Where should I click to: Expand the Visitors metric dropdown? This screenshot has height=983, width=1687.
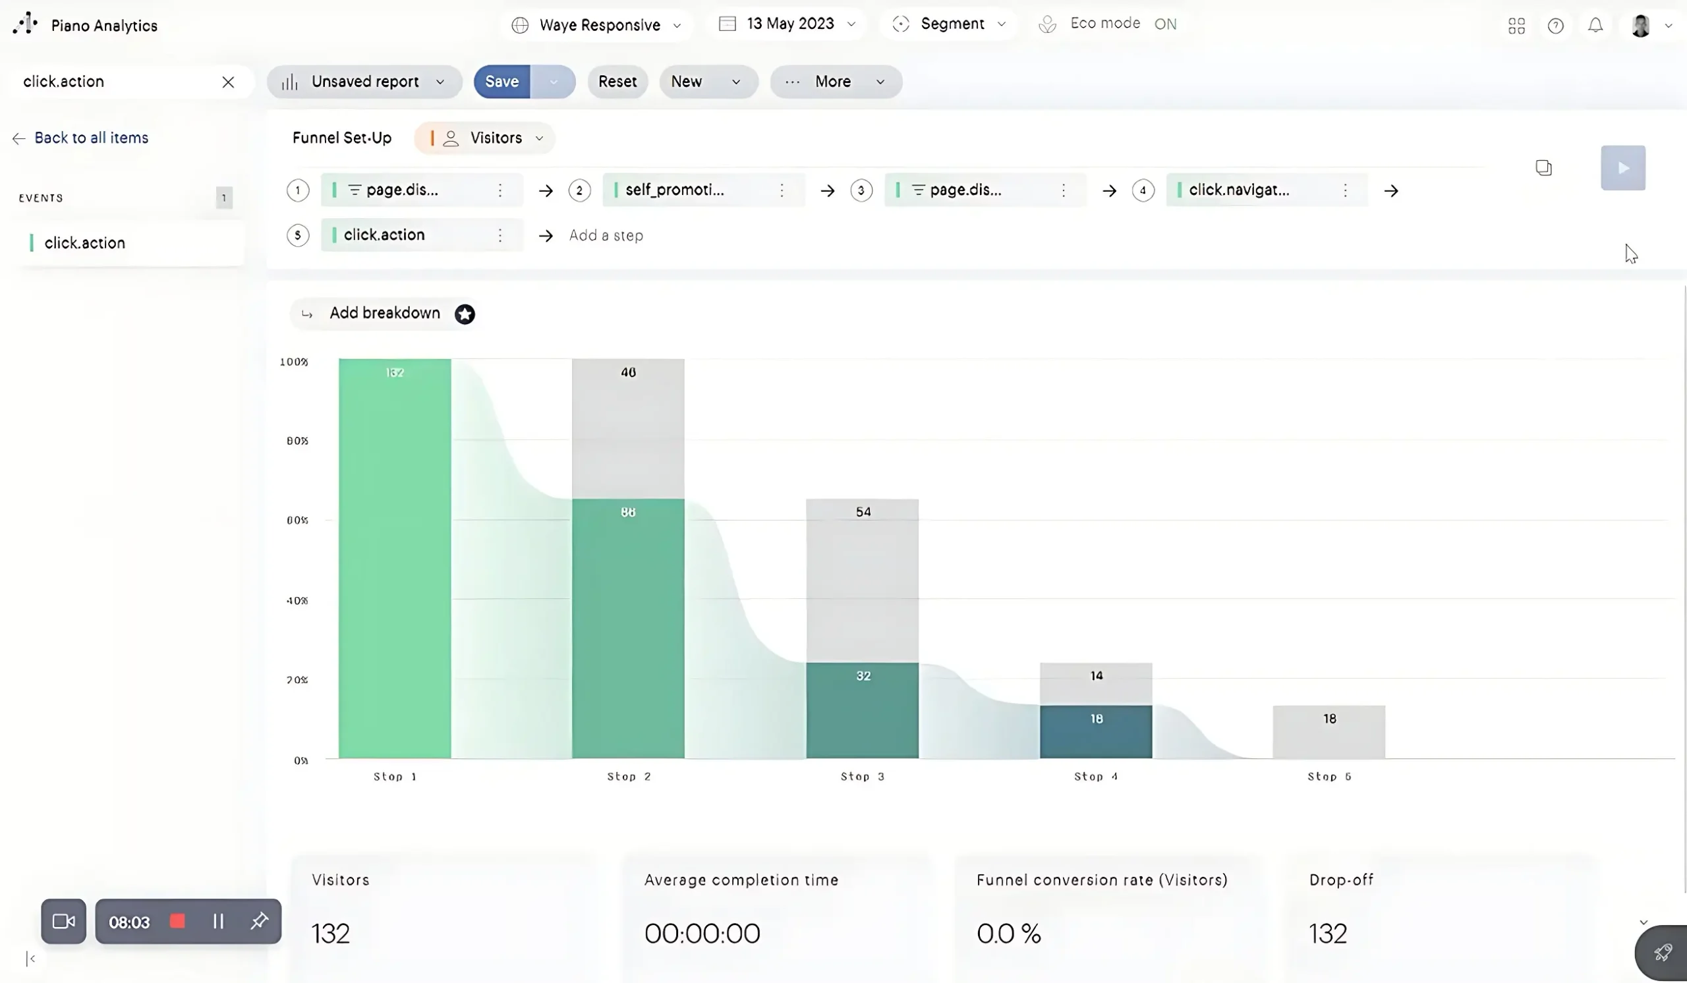point(486,138)
